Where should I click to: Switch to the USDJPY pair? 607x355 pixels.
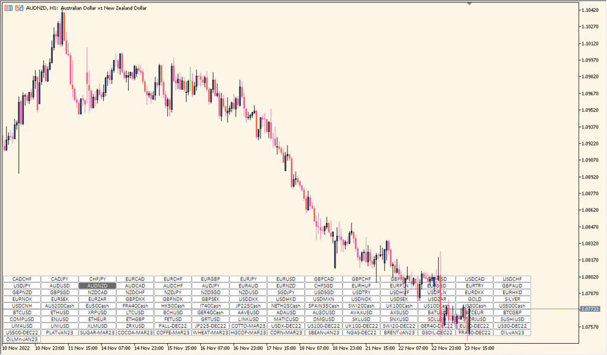tap(22, 286)
